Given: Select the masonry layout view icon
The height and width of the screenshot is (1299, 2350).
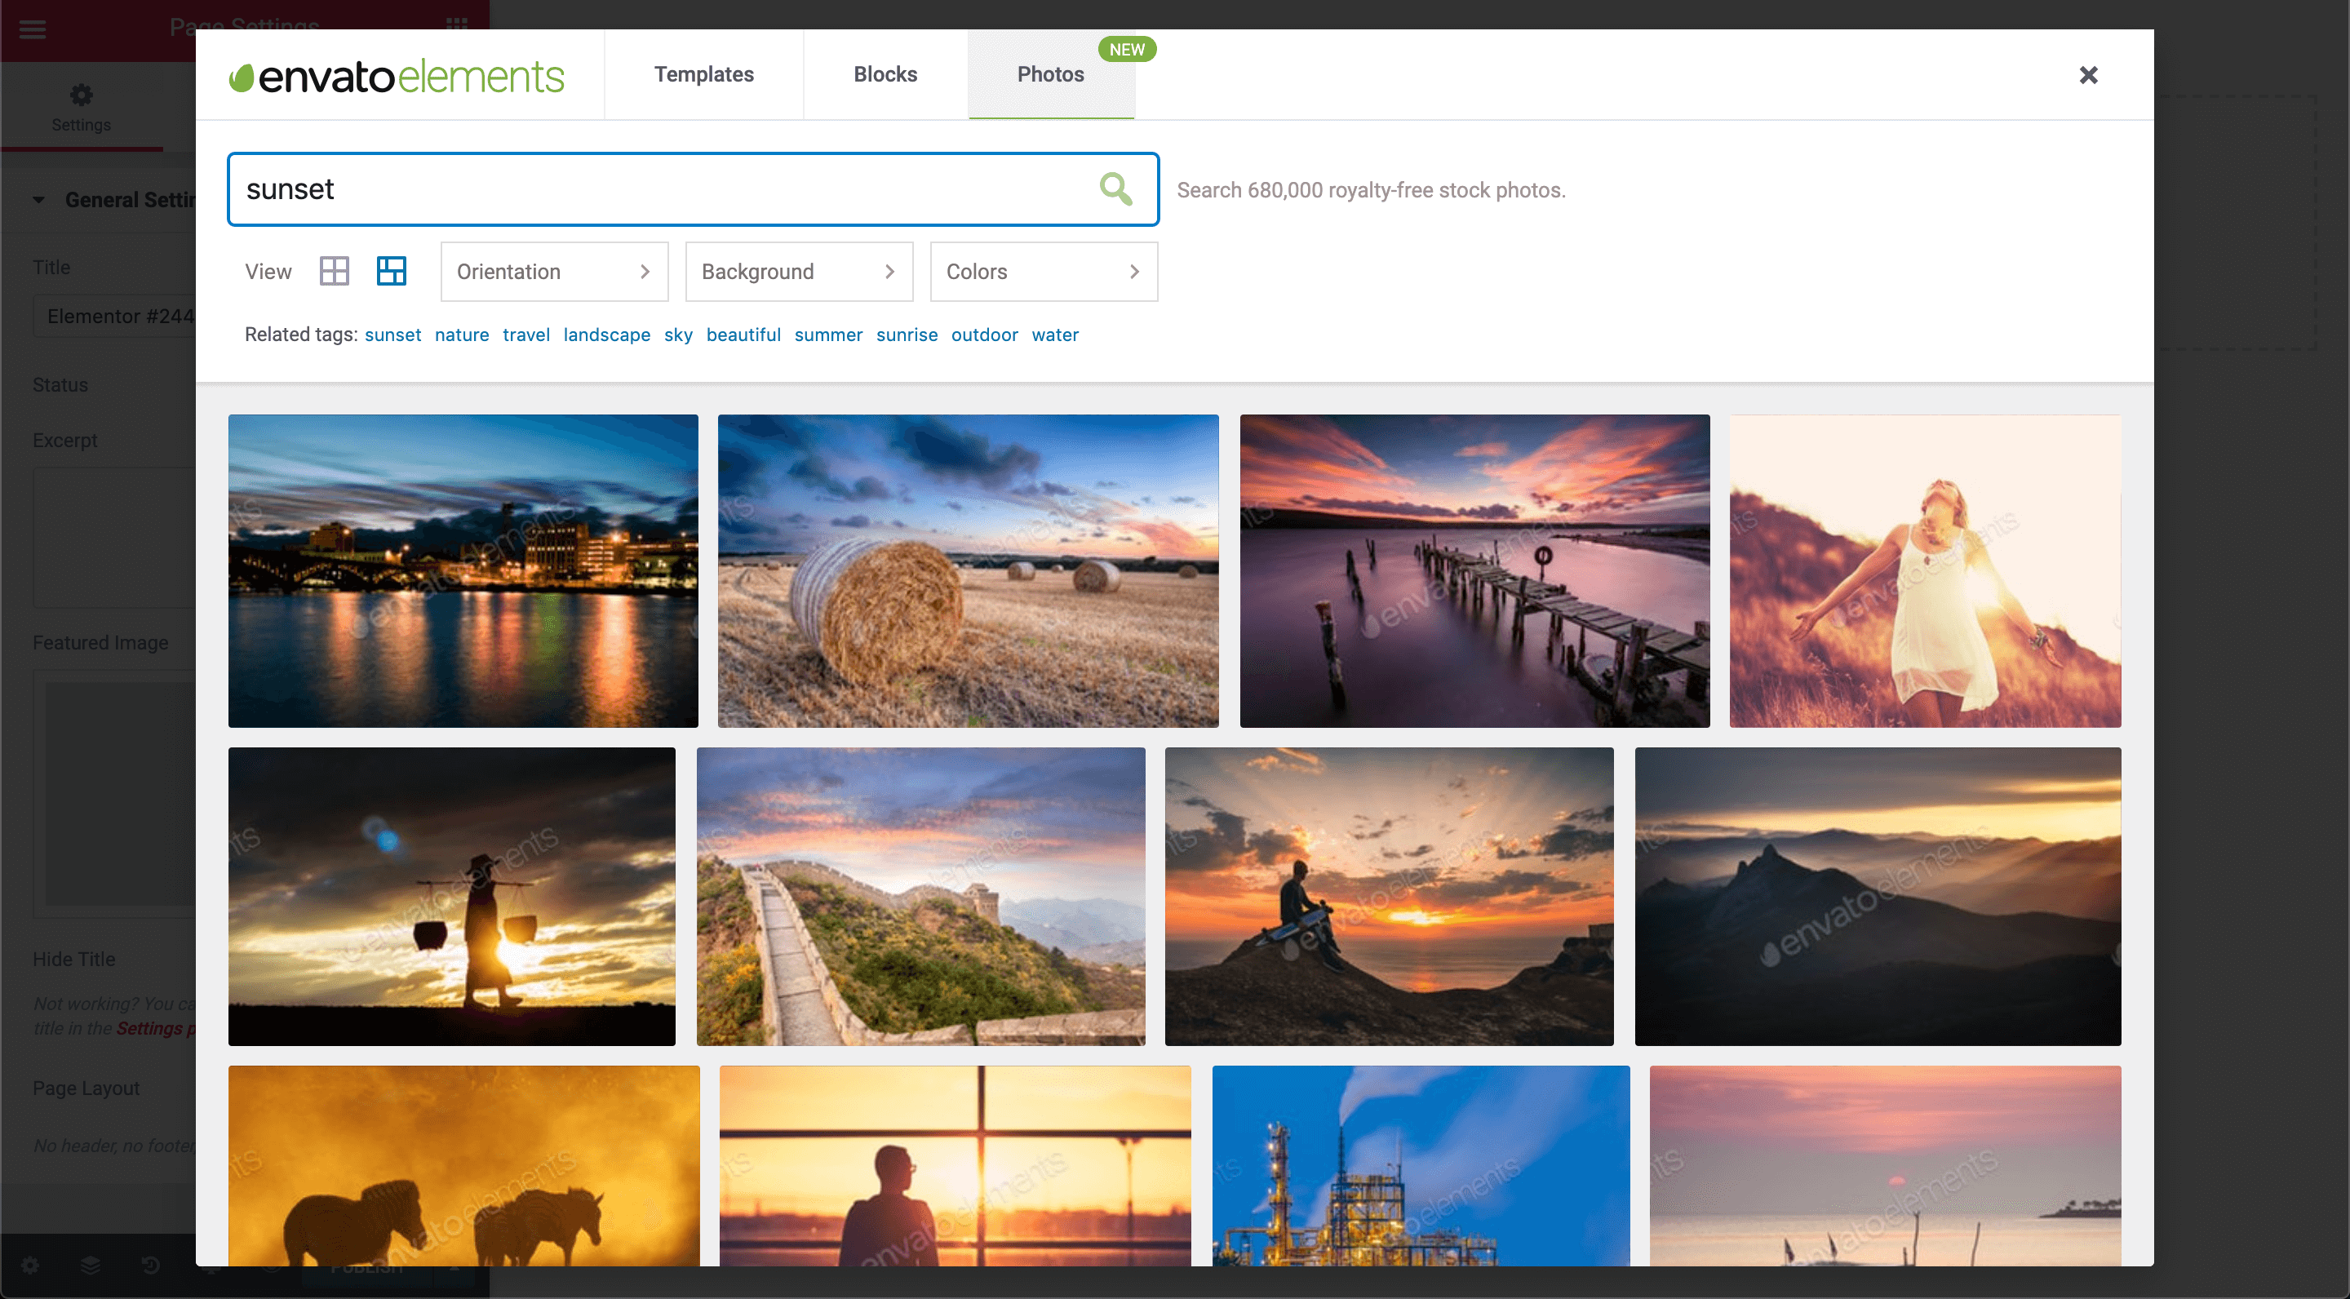Looking at the screenshot, I should pyautogui.click(x=392, y=271).
